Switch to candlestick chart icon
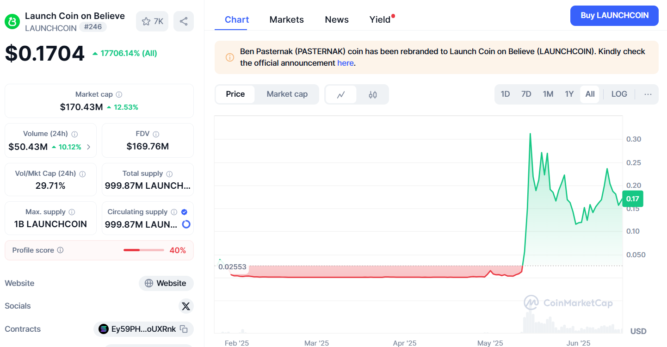 (373, 94)
